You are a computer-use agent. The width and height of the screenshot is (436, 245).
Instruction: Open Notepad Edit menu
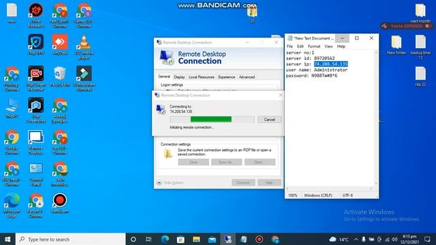coord(300,46)
